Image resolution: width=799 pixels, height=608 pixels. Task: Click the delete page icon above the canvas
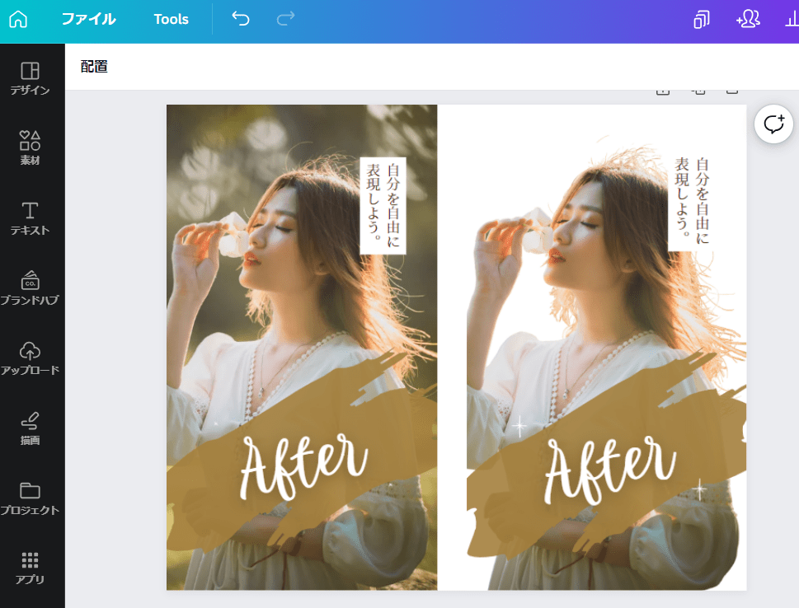(x=731, y=88)
